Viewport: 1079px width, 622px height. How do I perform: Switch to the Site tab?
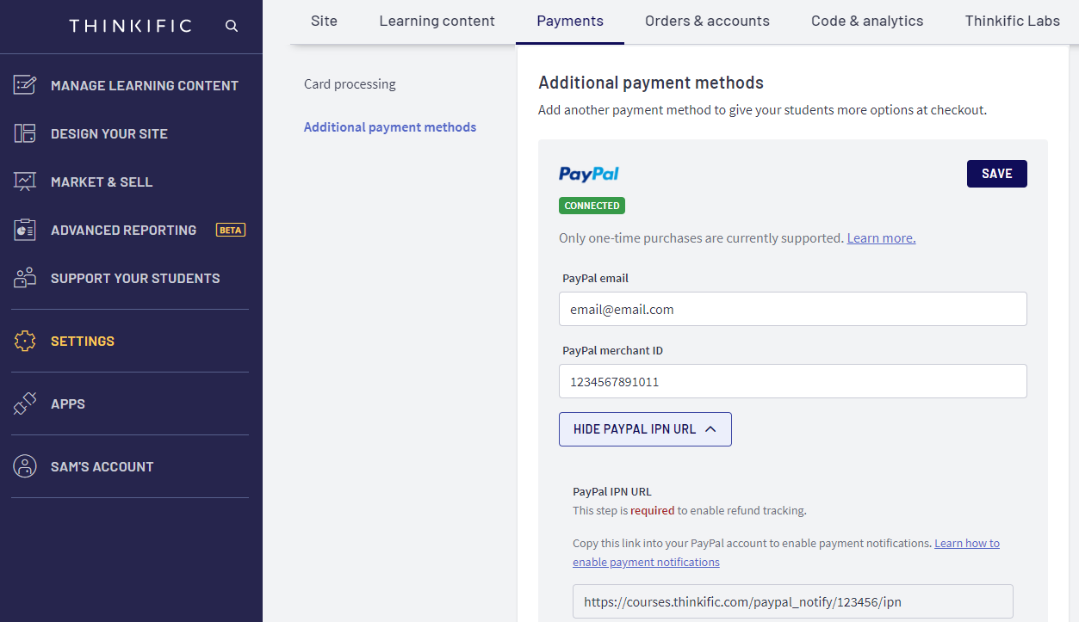(324, 21)
